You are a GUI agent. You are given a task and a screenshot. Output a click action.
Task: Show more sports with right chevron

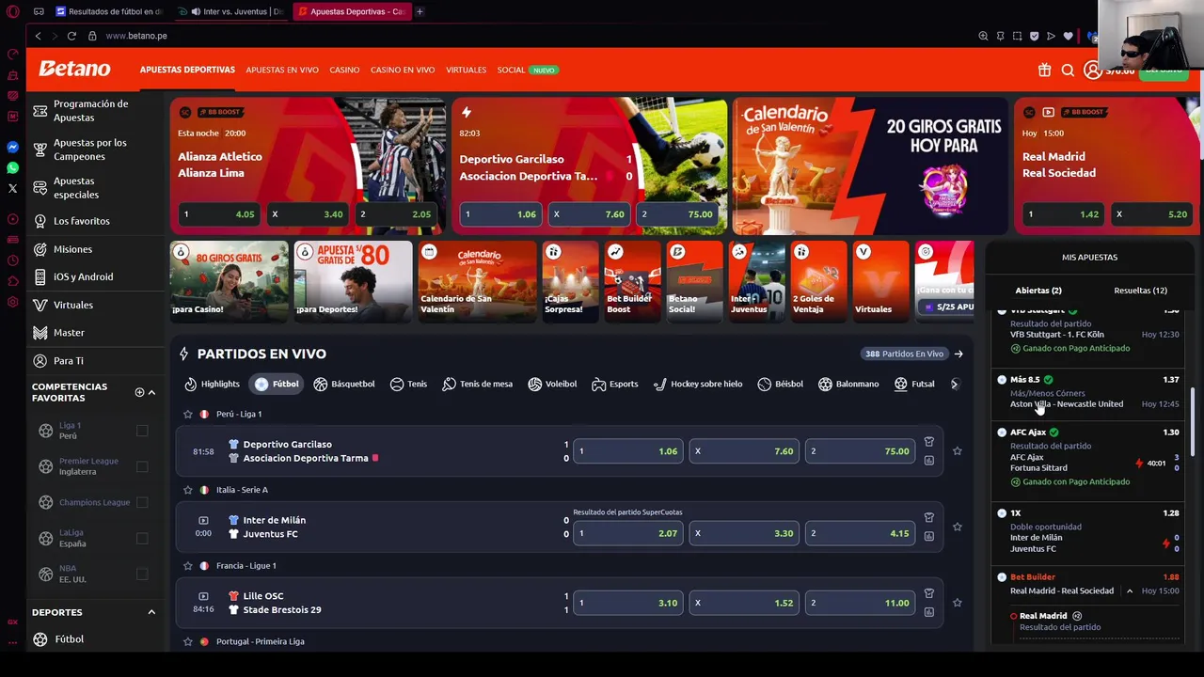click(954, 384)
